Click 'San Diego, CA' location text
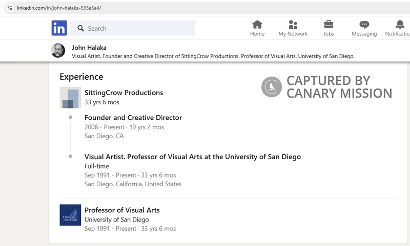The height and width of the screenshot is (246, 410). (104, 136)
